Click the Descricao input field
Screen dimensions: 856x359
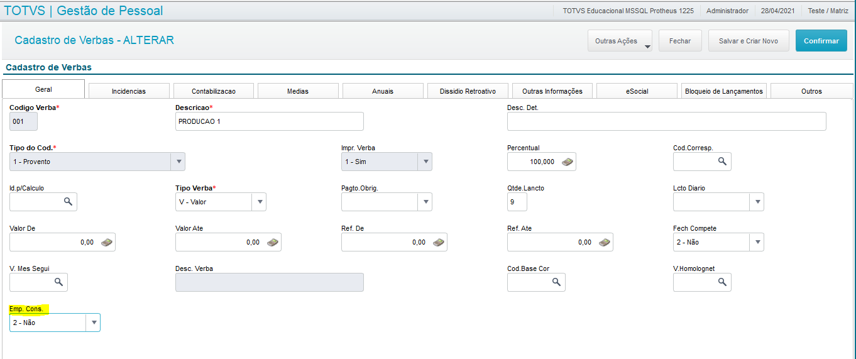pos(270,121)
